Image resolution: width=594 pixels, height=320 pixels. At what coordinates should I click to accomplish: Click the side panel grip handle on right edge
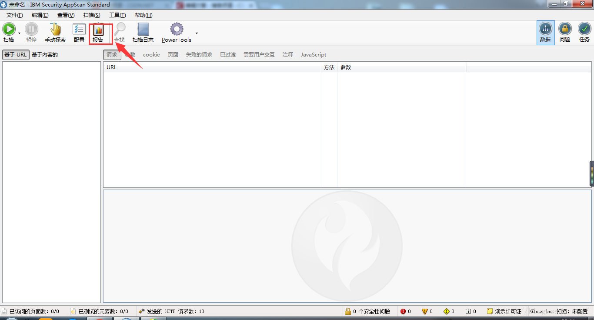pos(592,173)
